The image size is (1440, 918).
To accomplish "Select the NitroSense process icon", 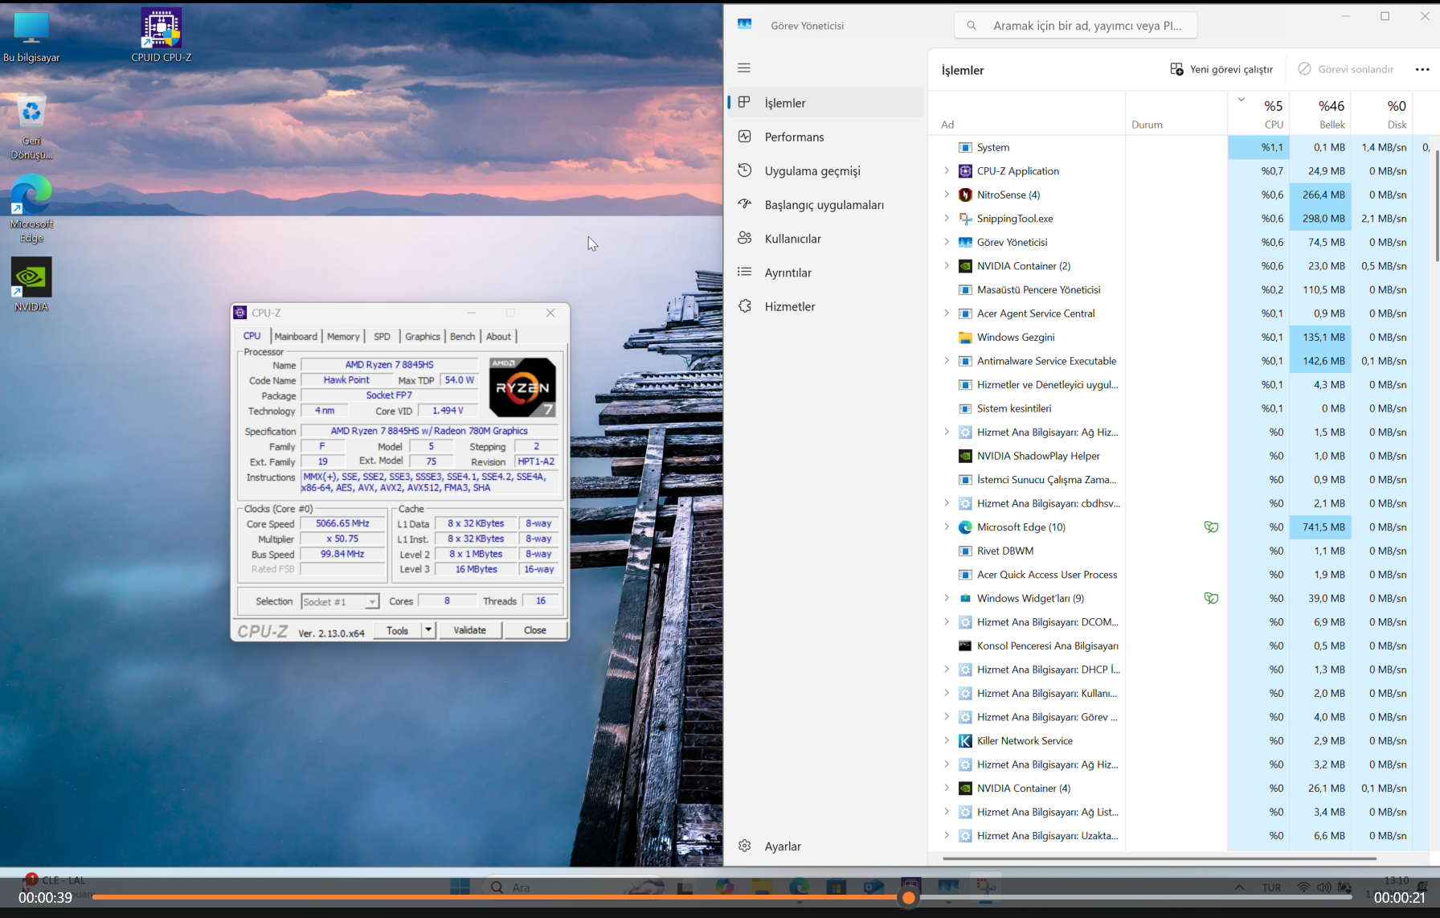I will 965,195.
